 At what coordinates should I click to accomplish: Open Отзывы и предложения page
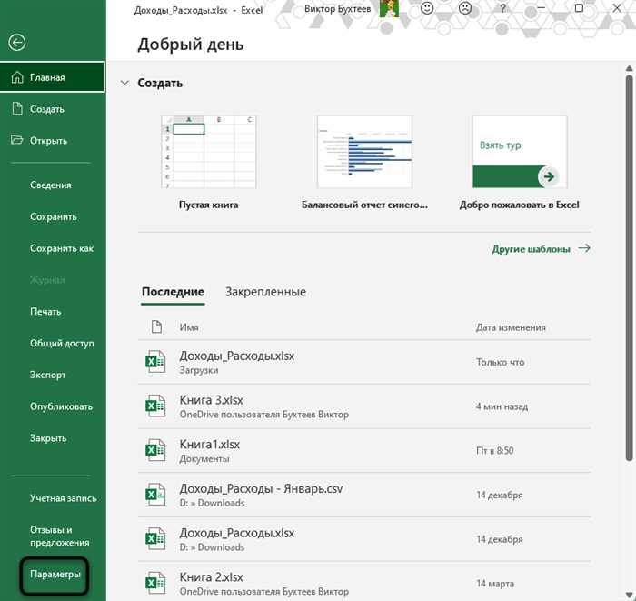click(x=60, y=536)
